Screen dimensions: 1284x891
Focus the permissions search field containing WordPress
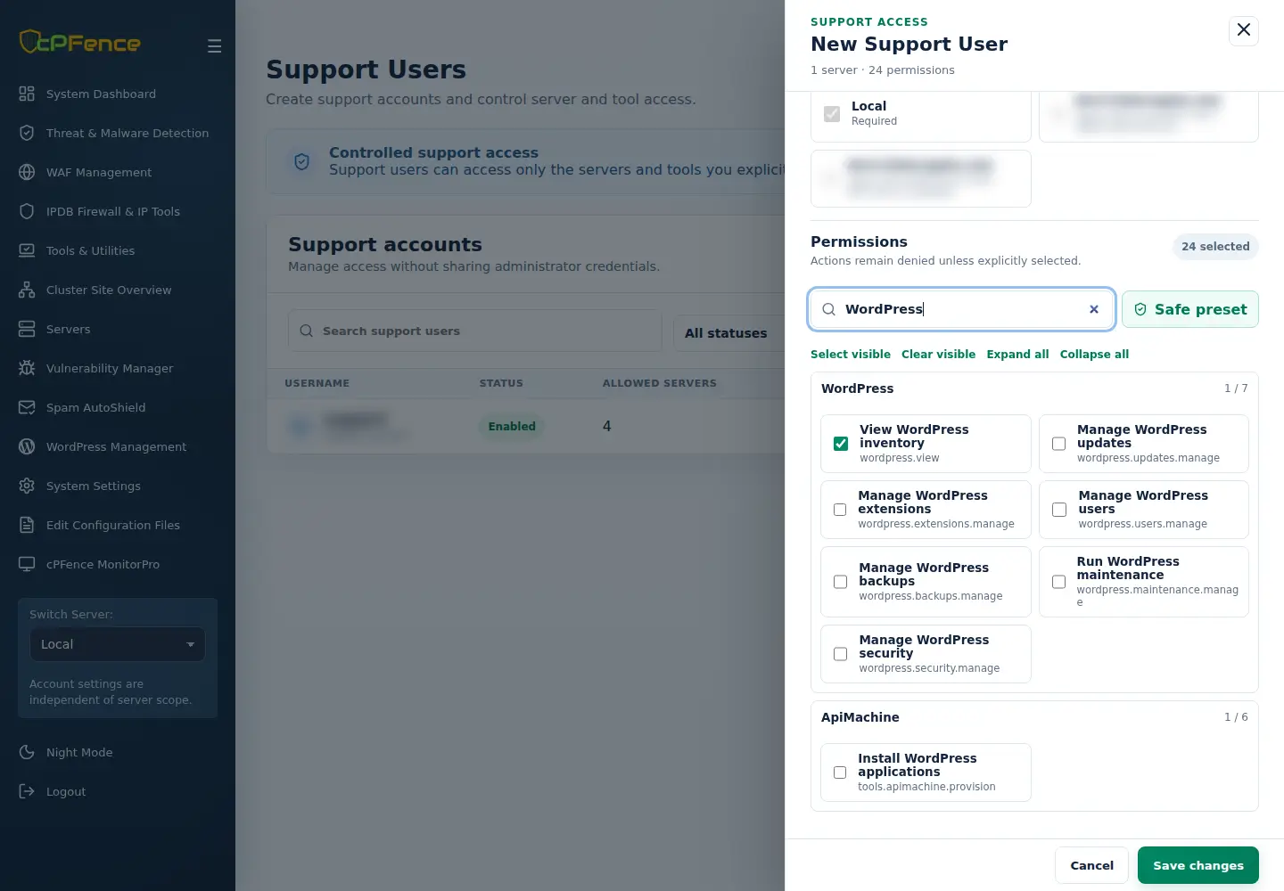coord(962,309)
